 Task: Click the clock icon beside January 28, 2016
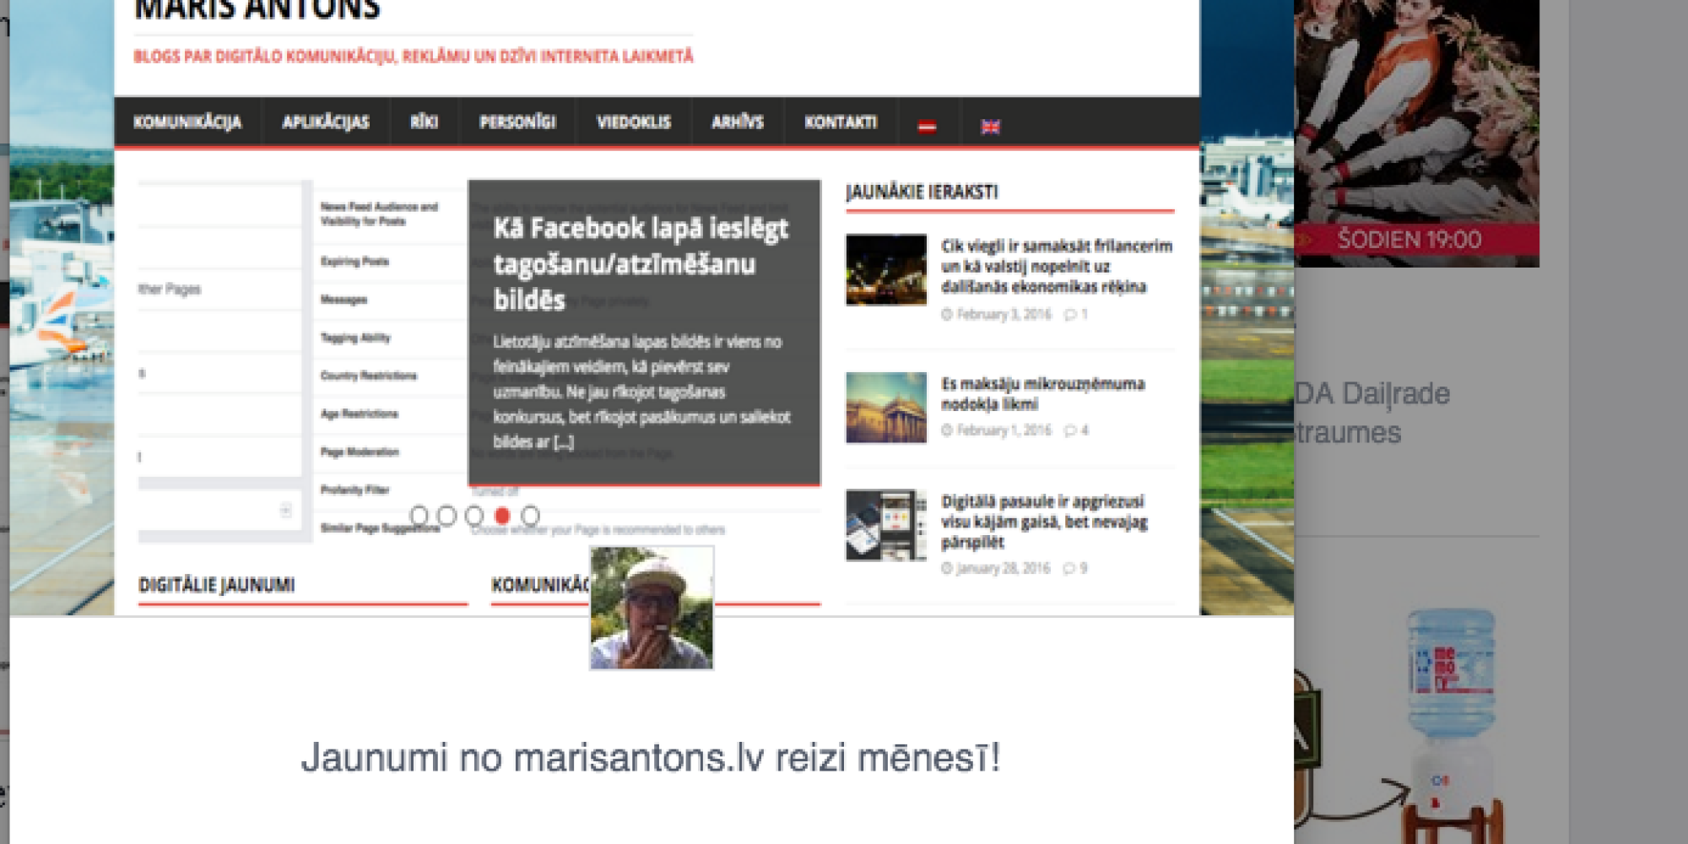(947, 568)
